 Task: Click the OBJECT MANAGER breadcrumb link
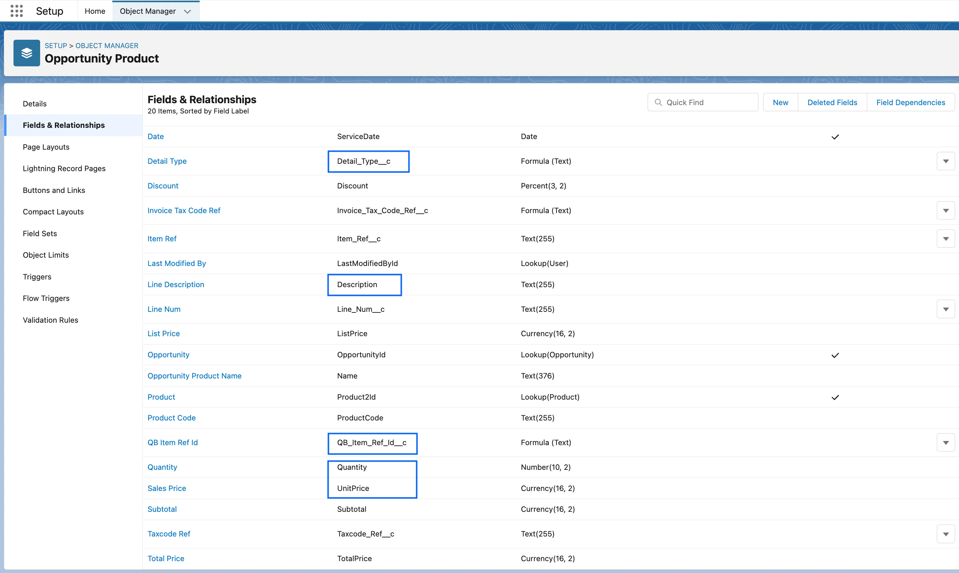pos(107,46)
